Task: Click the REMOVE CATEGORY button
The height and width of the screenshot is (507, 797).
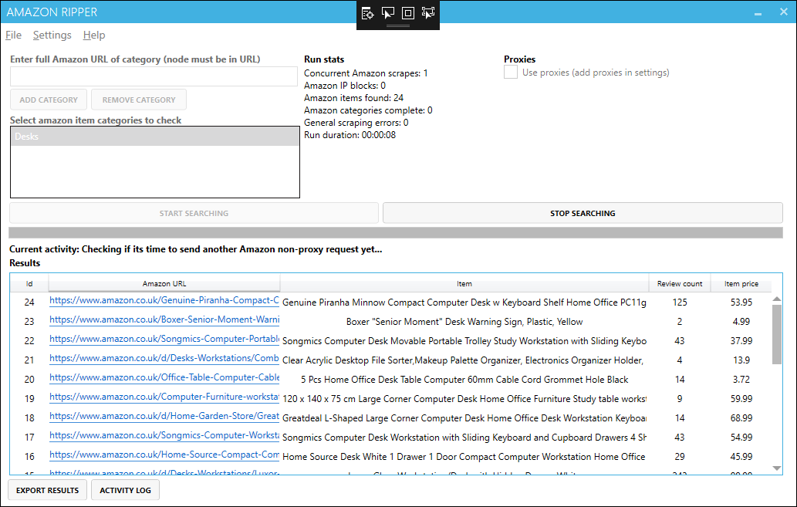Action: (x=139, y=100)
